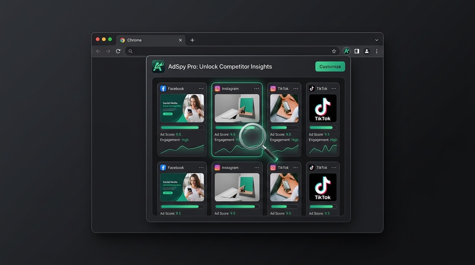
Task: Open the large TikTok logo thumbnail in the TikTok card
Action: [x=323, y=108]
